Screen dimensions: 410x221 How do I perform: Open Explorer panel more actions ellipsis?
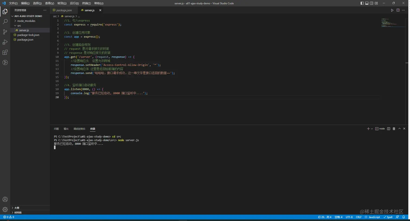pos(45,10)
